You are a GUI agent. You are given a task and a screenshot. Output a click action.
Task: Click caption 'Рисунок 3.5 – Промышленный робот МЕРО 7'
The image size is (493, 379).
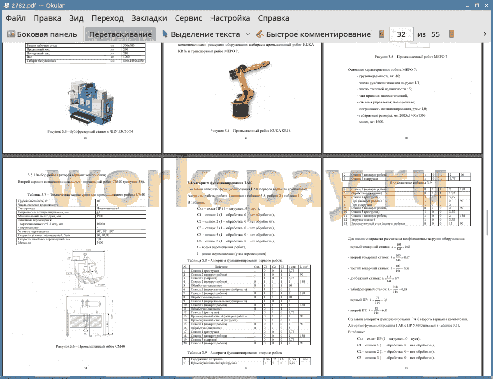(411, 57)
